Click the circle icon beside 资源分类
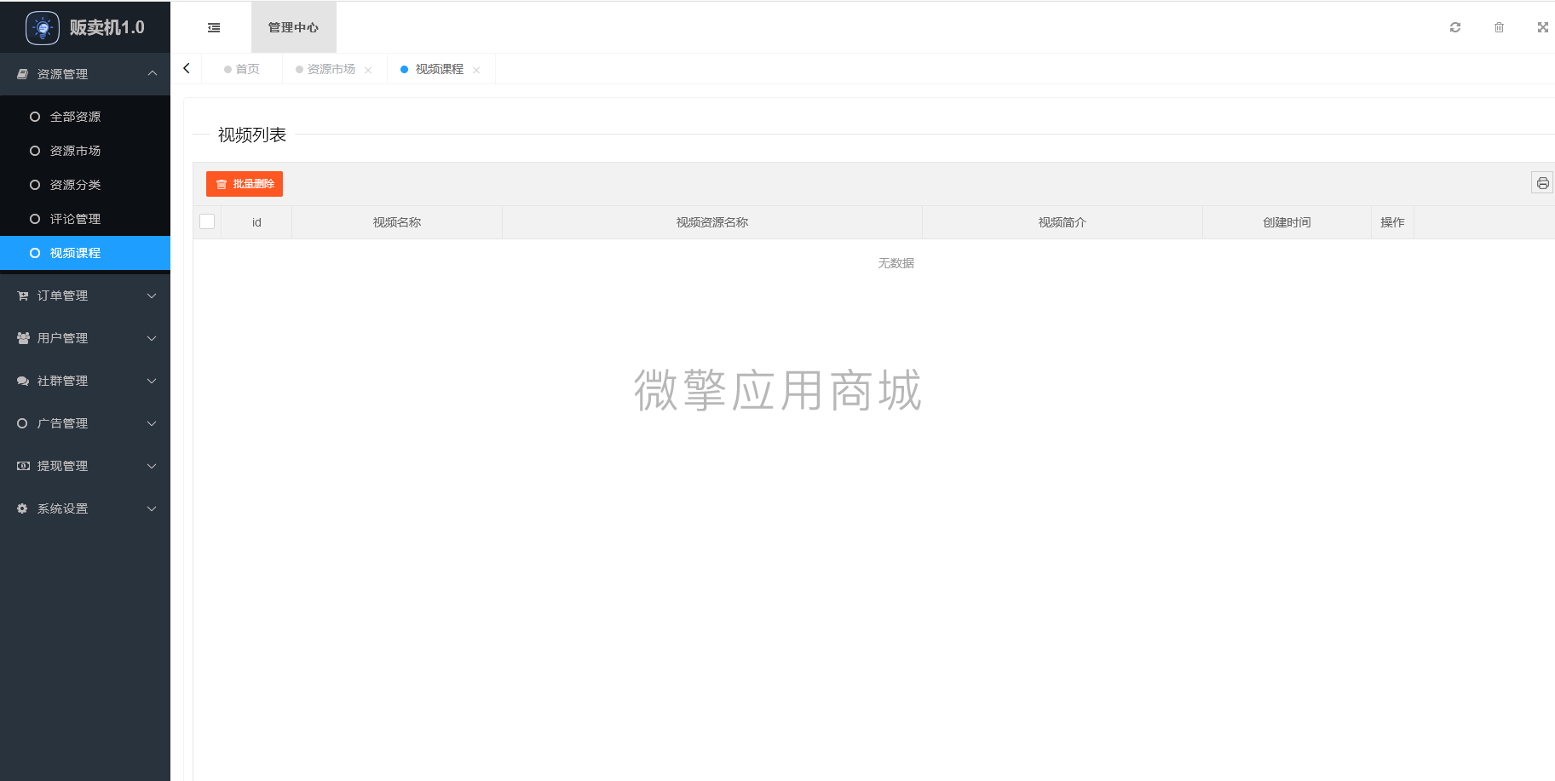1555x781 pixels. [35, 185]
